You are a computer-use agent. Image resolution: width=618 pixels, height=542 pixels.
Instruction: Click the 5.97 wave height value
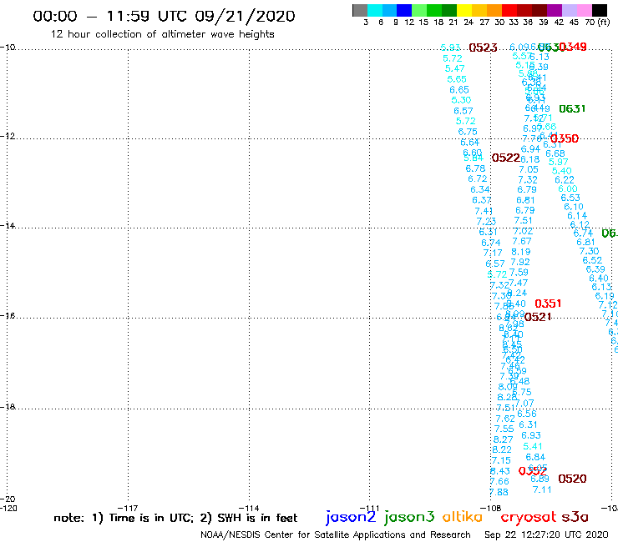558,162
